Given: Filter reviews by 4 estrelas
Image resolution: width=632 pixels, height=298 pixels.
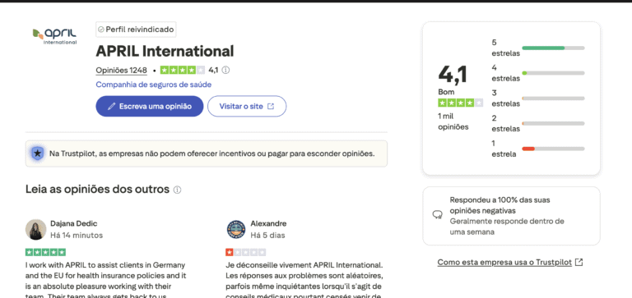Looking at the screenshot, I should 538,73.
